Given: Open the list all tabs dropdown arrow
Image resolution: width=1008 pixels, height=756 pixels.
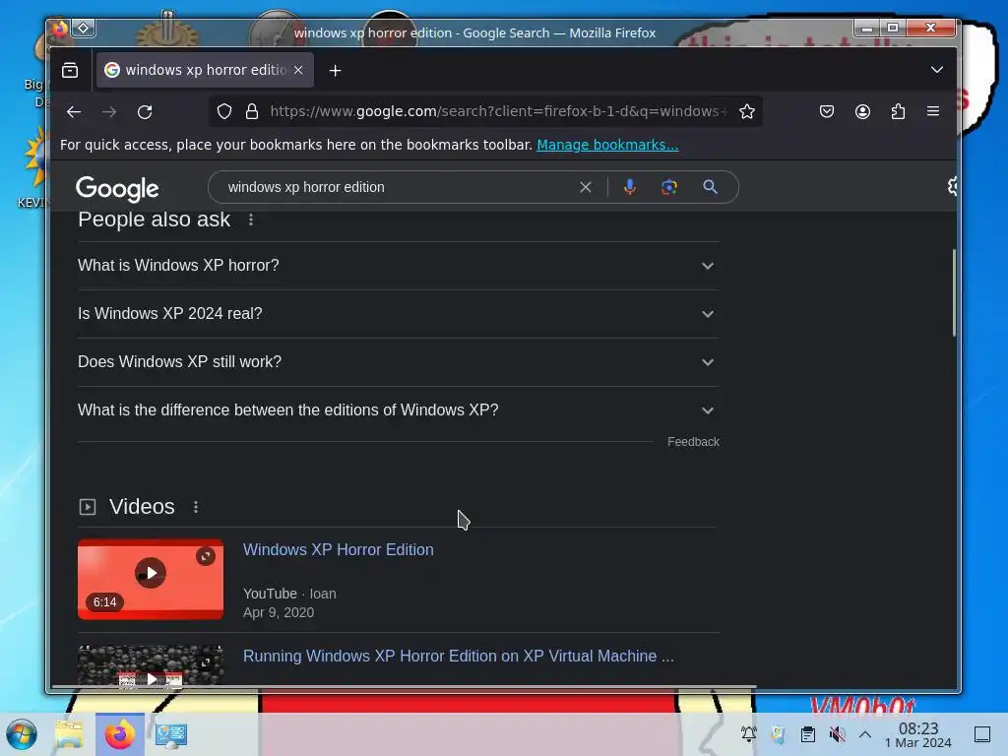Looking at the screenshot, I should [x=937, y=70].
